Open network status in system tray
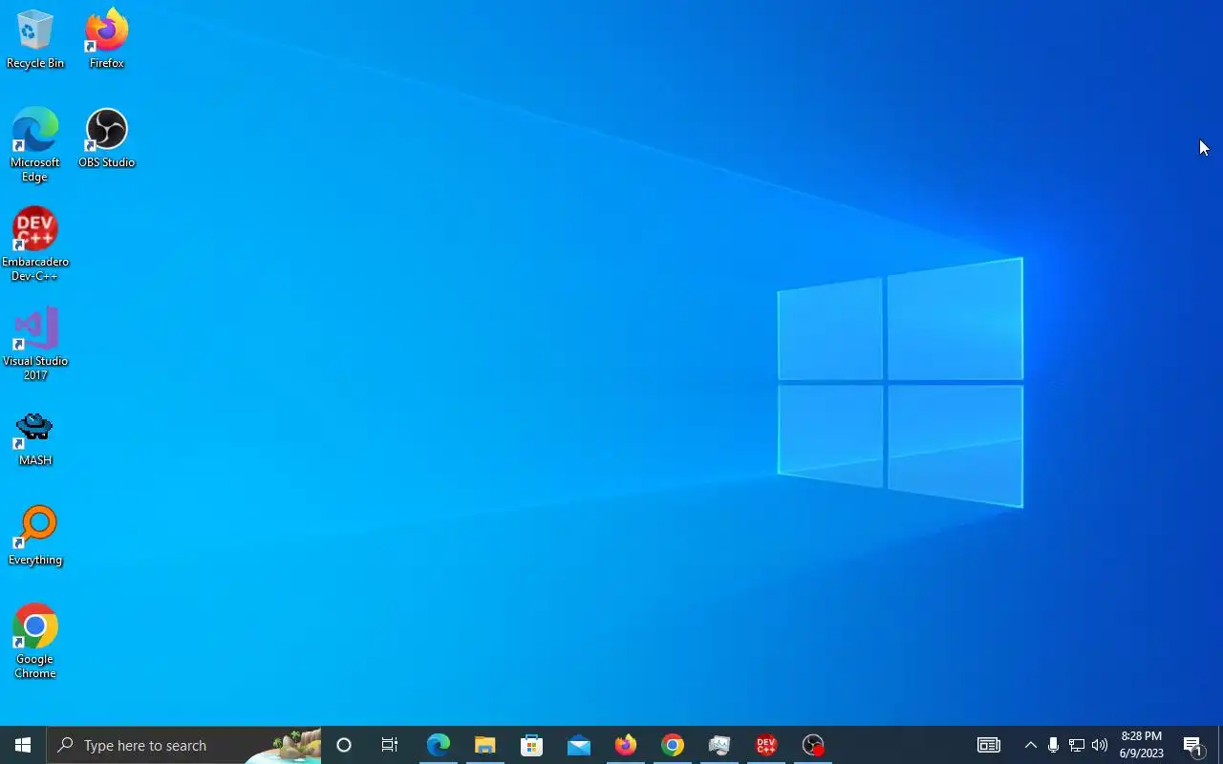Image resolution: width=1223 pixels, height=764 pixels. point(1077,745)
